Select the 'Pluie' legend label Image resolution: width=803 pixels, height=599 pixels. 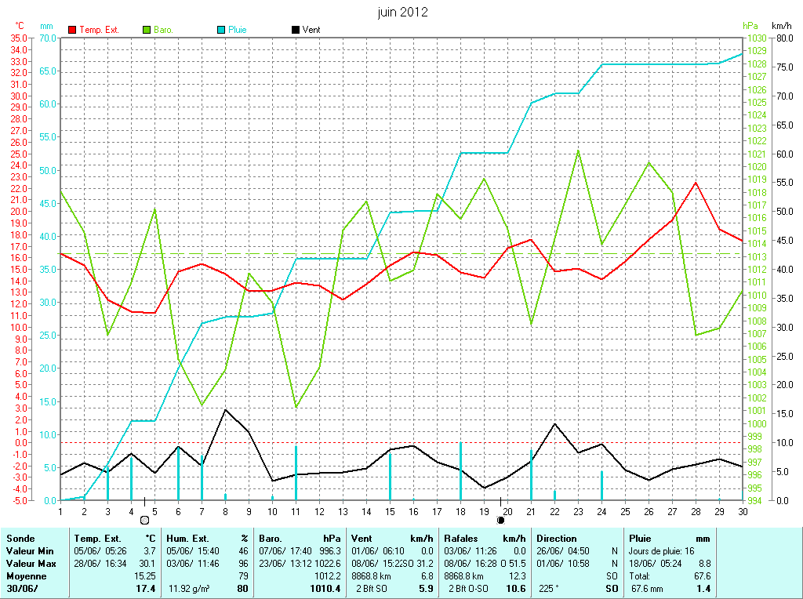pos(238,30)
